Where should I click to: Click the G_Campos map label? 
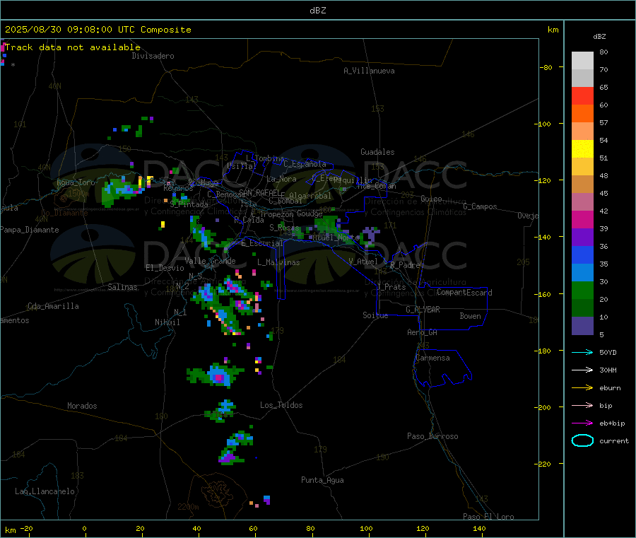pyautogui.click(x=480, y=206)
